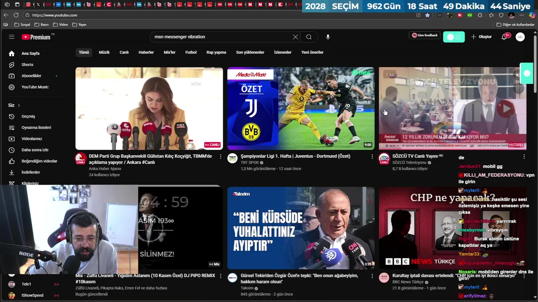Run search with the magnifier button
This screenshot has width=538, height=302.
point(309,37)
